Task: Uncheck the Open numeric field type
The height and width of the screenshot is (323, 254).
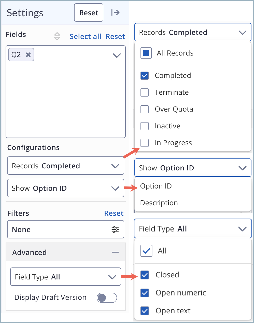Action: coord(145,293)
